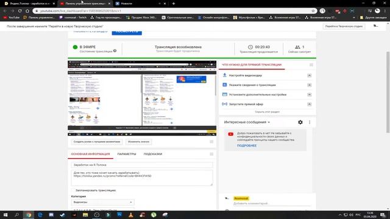Open Chrome from the taskbar
Image resolution: width=390 pixels, height=219 pixels.
click(29, 215)
